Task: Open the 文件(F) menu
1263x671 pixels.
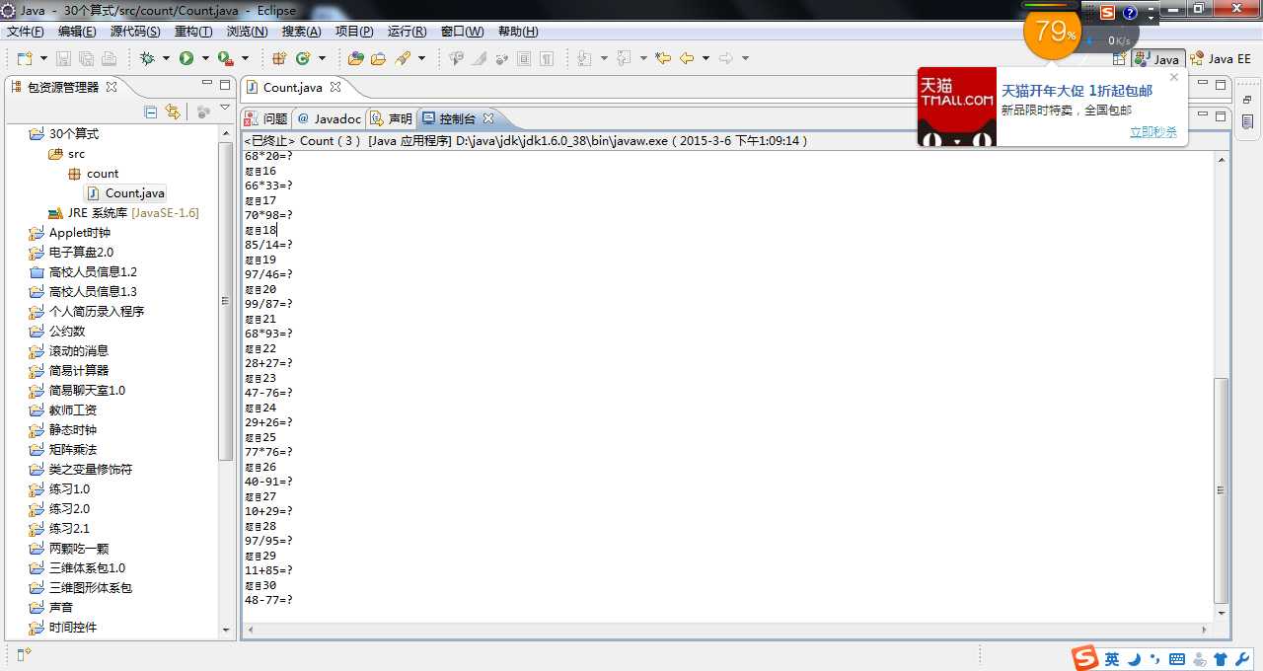Action: click(x=25, y=32)
